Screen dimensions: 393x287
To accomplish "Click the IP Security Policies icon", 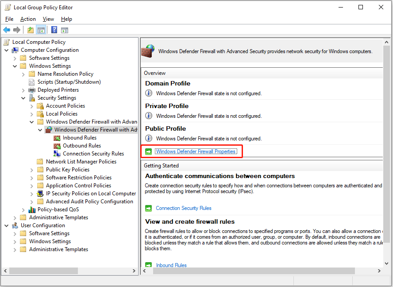I will (40, 194).
